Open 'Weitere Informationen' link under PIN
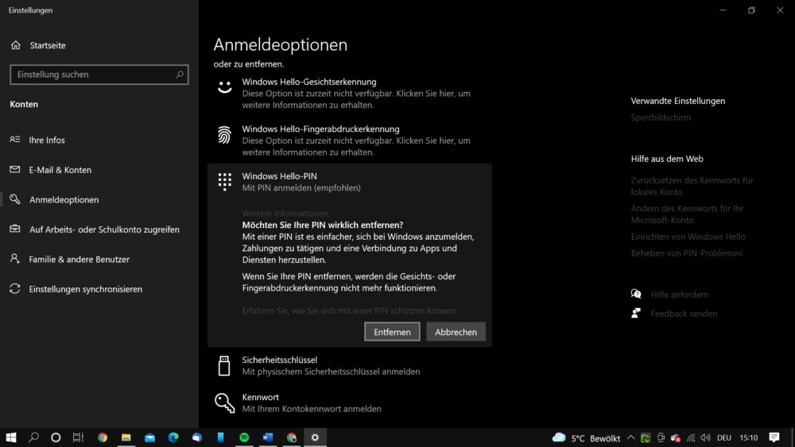The height and width of the screenshot is (447, 795). tap(285, 213)
